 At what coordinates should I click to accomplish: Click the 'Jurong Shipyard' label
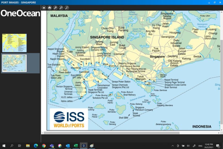coord(82,47)
